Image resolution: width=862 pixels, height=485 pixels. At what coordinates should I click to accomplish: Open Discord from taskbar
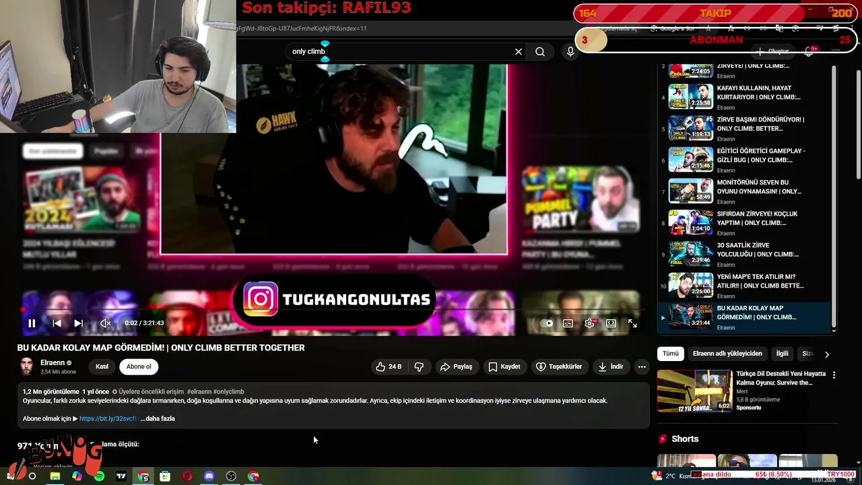tap(209, 476)
